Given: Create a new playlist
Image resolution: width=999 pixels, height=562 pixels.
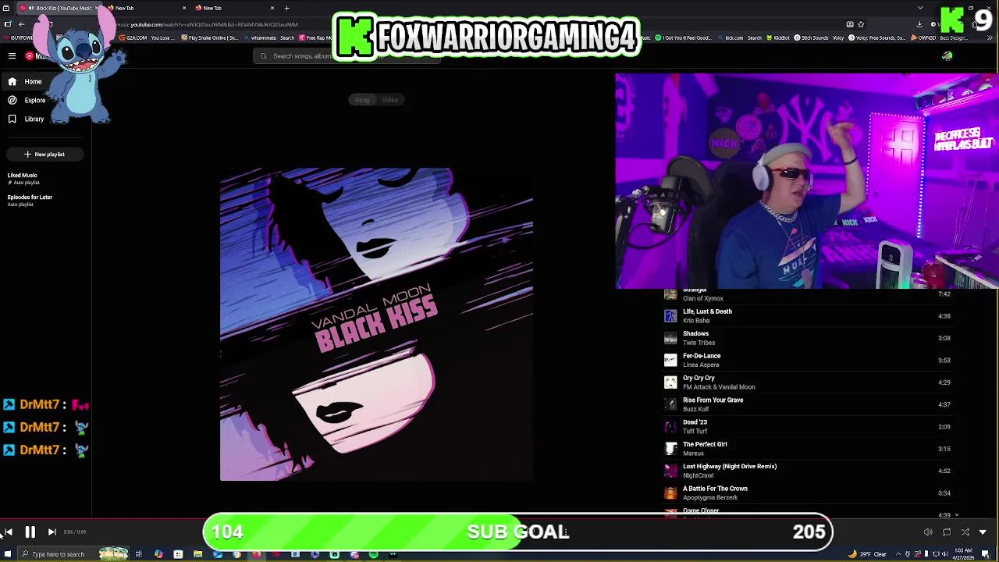Looking at the screenshot, I should click(x=44, y=155).
